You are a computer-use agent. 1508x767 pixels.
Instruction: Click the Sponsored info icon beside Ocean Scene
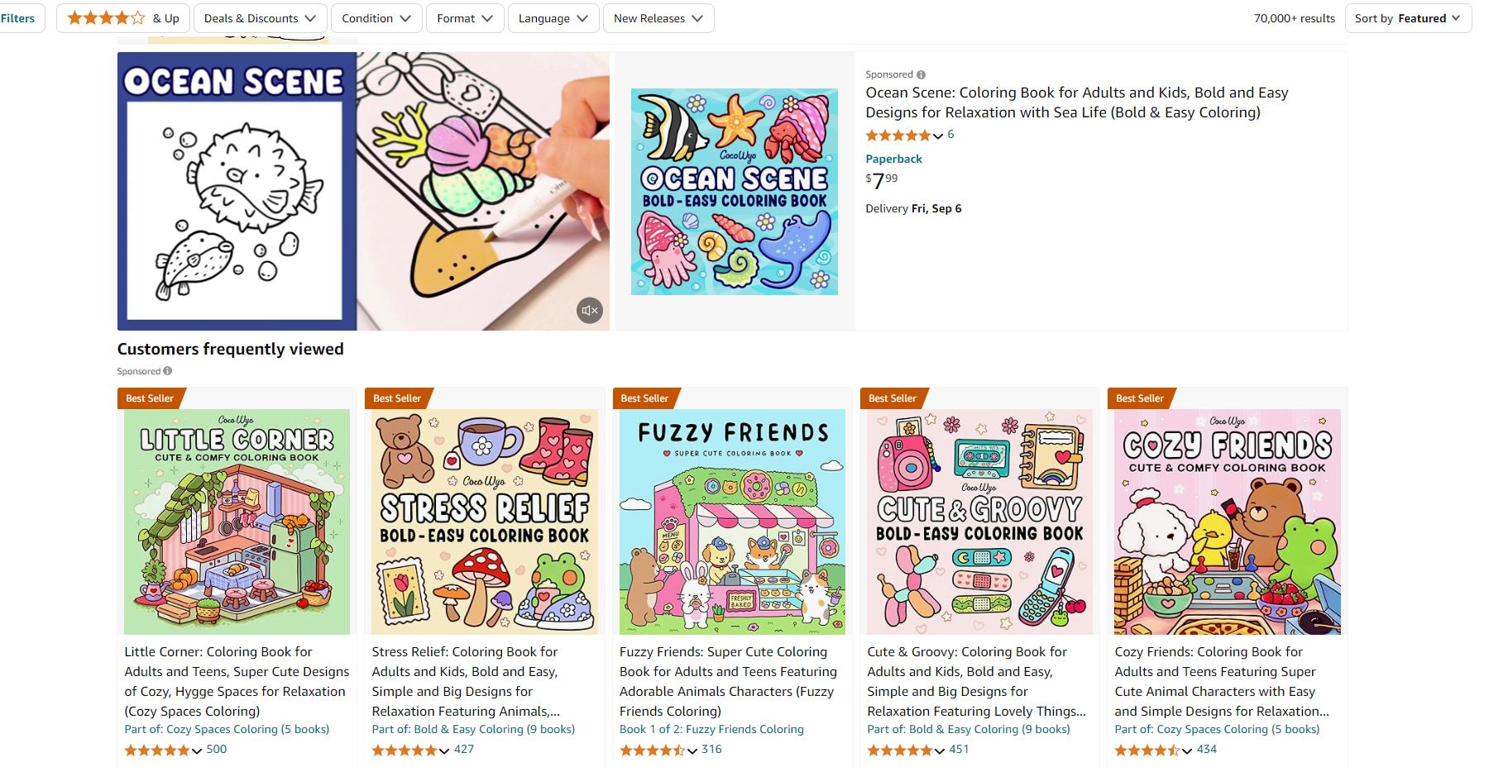coord(921,74)
